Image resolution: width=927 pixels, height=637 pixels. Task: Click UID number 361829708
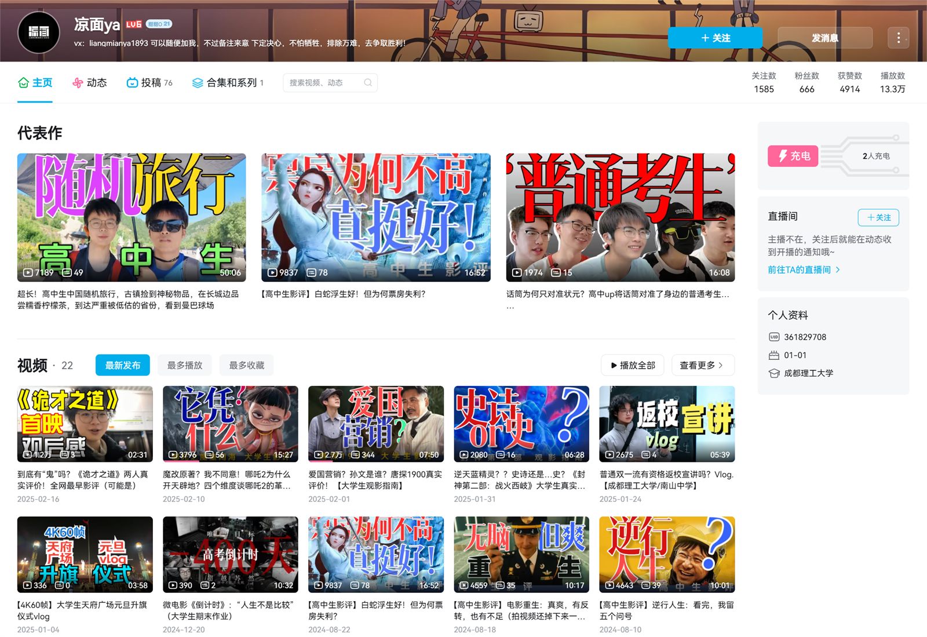[x=805, y=337]
